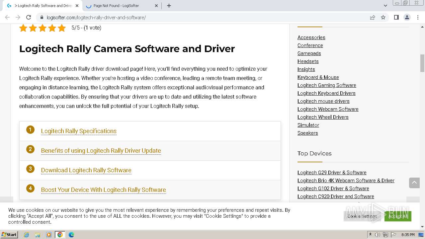Click the page vertical scrollbar thumb

pos(422,63)
